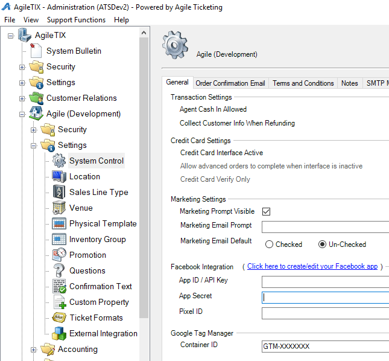Viewport: 389px width, 361px height.
Task: Switch to Terms and Conditions tab
Action: [x=303, y=83]
